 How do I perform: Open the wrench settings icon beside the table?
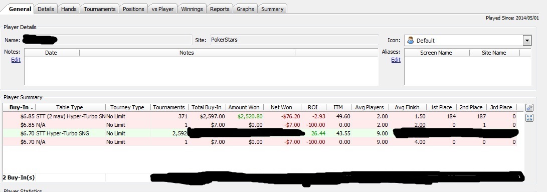tap(529, 108)
